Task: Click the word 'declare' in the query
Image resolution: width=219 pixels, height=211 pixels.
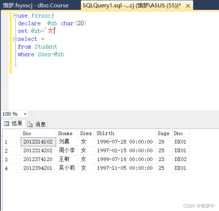Action: point(29,23)
